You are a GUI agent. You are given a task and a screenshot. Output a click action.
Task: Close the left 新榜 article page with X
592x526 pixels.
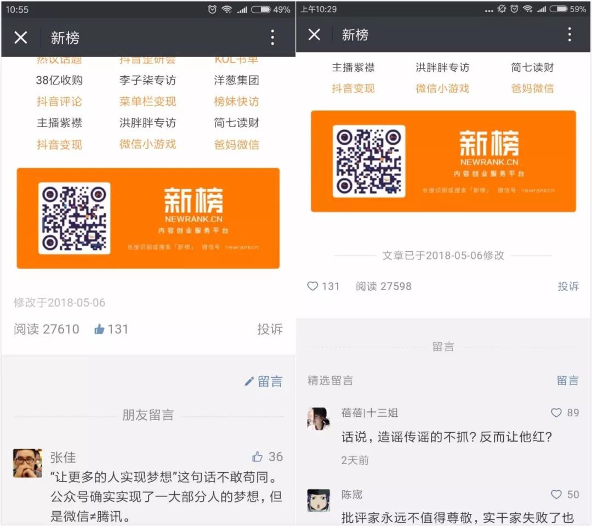tap(21, 37)
